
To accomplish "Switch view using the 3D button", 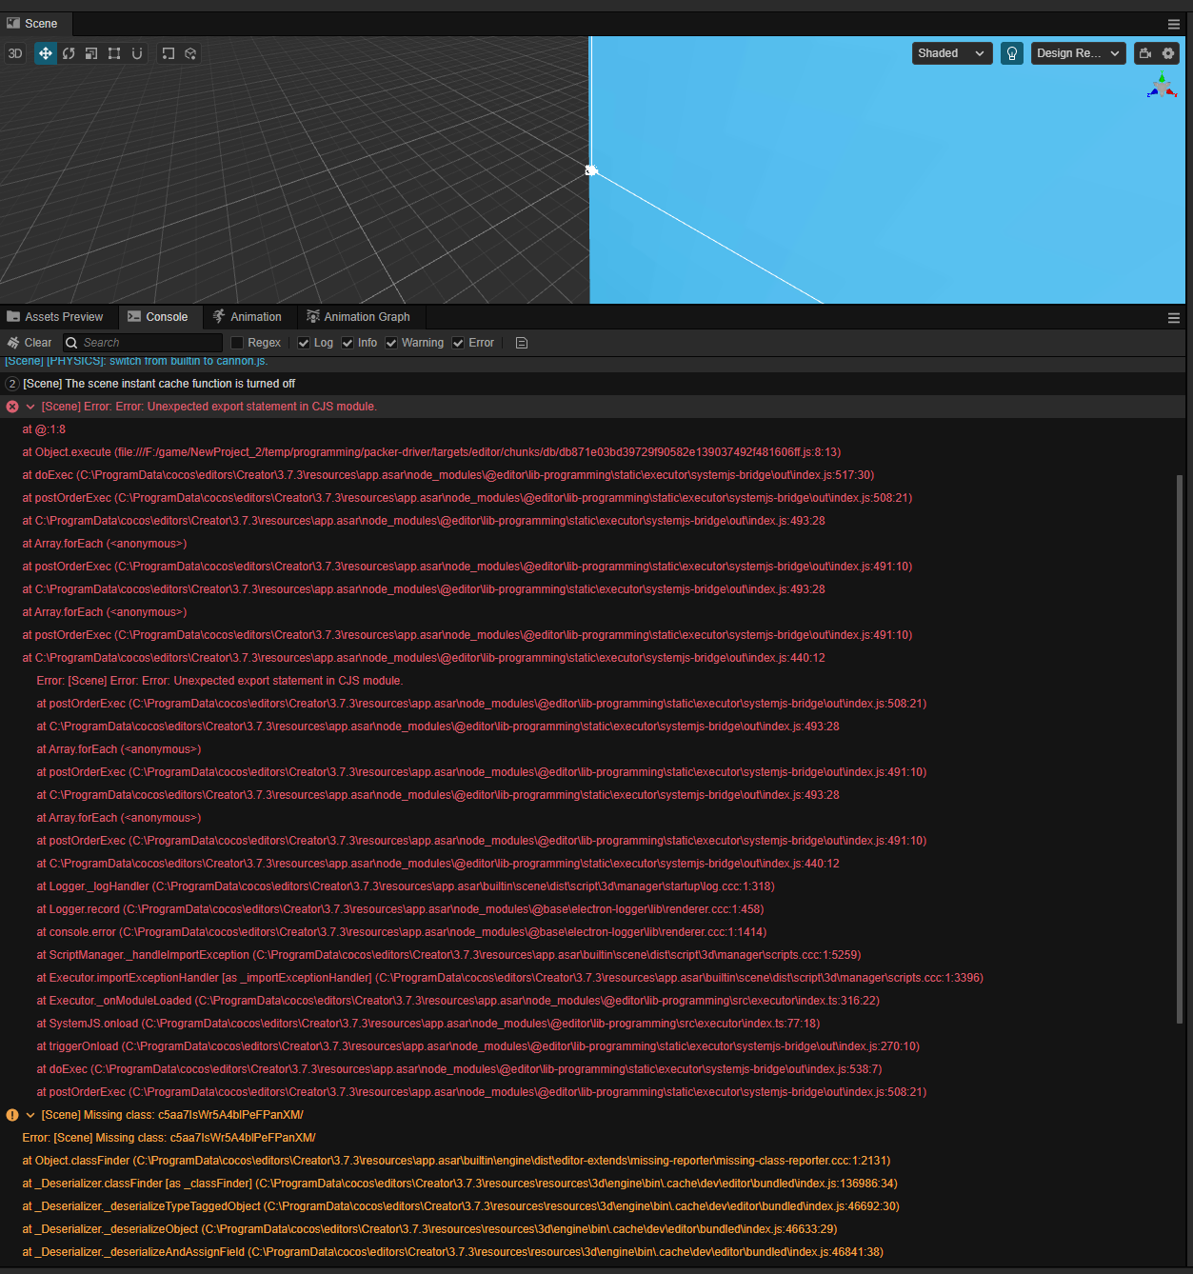I will click(15, 53).
